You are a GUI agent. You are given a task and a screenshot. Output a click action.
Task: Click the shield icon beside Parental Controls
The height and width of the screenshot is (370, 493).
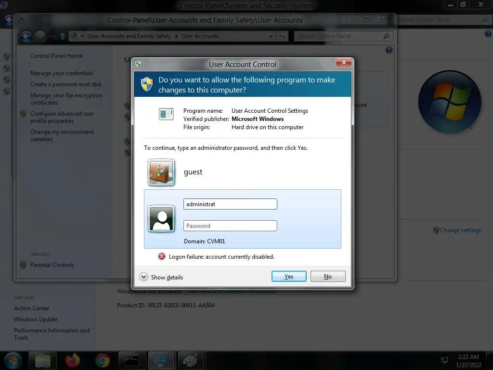click(23, 265)
